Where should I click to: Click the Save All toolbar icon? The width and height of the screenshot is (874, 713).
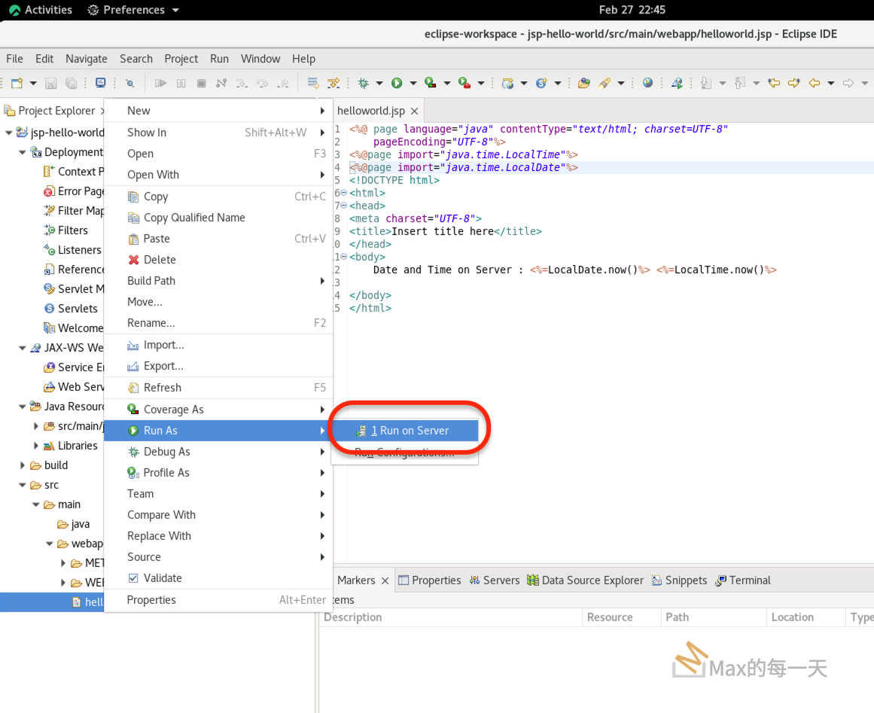coord(70,83)
